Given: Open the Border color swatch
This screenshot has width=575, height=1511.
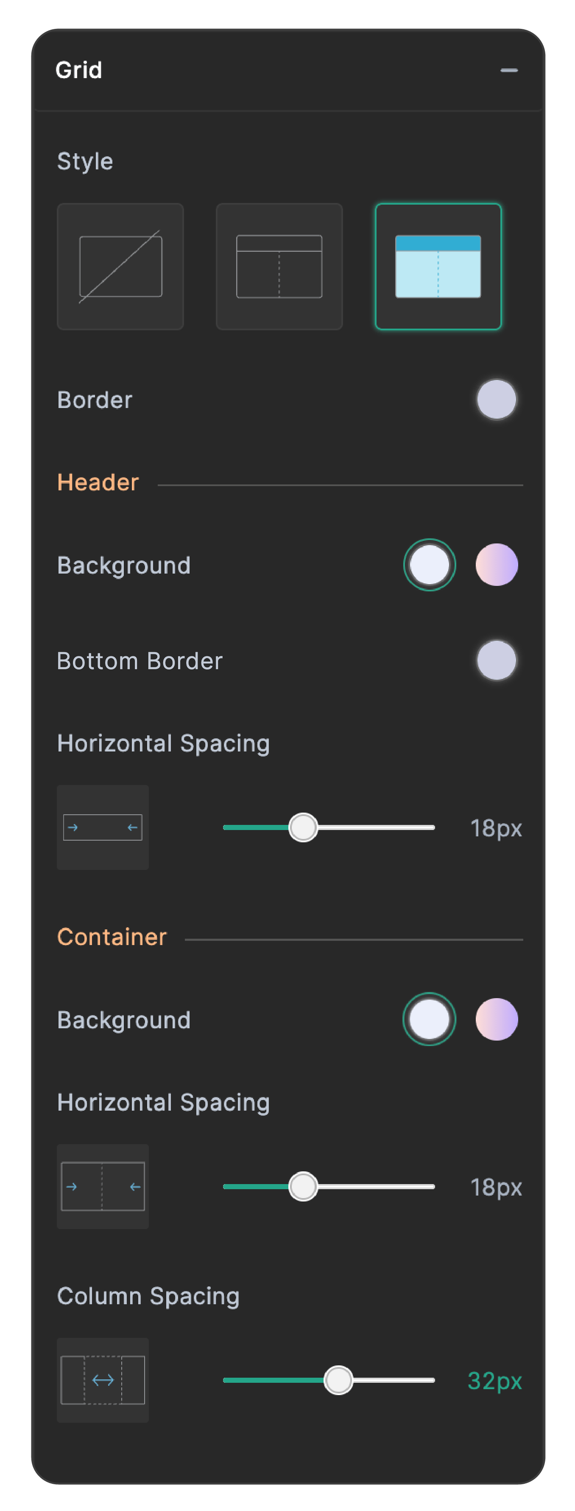Looking at the screenshot, I should coord(497,400).
